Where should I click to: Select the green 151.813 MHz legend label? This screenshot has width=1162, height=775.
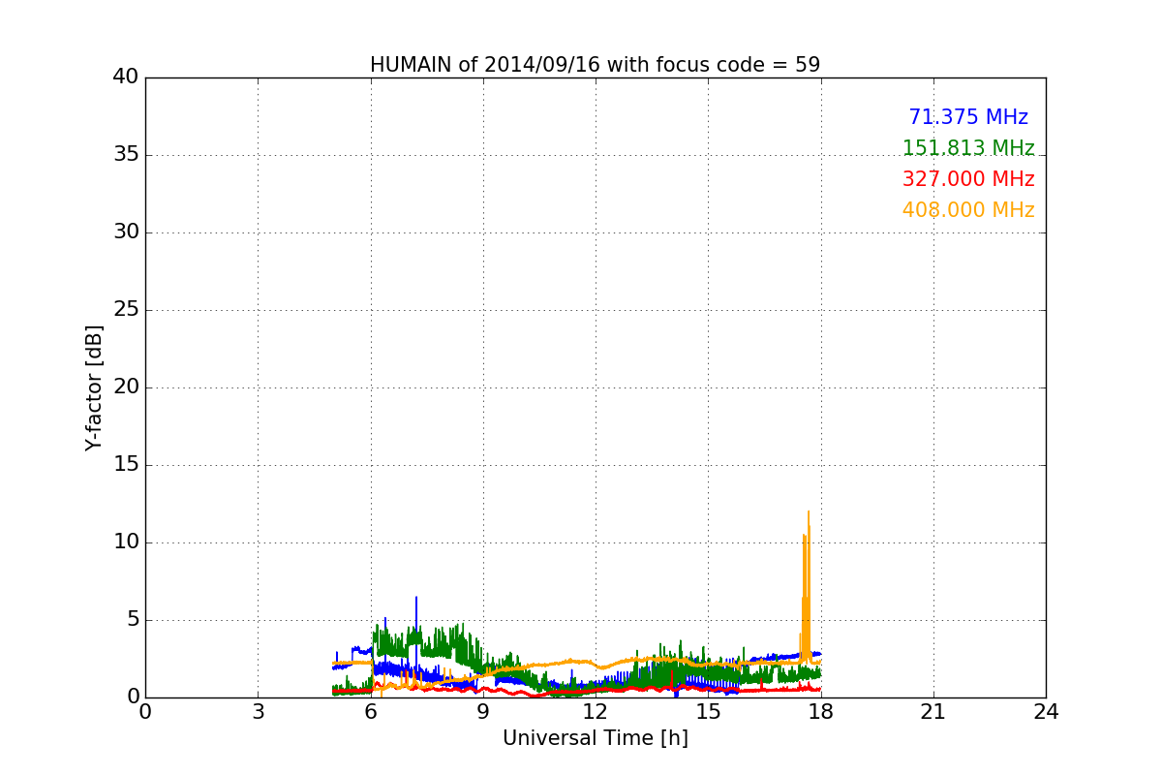click(x=968, y=148)
